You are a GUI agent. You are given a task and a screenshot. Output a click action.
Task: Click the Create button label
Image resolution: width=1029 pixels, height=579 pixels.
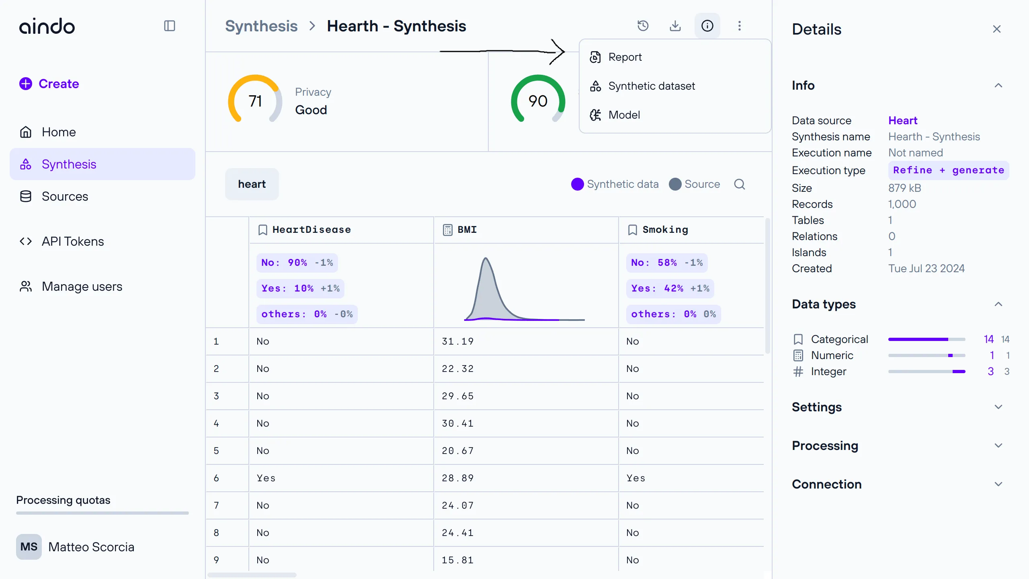click(x=59, y=84)
